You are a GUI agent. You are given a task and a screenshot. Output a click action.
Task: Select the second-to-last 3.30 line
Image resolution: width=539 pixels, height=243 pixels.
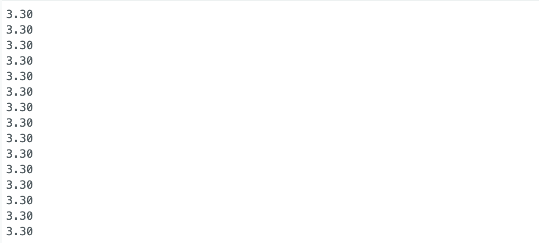[19, 216]
